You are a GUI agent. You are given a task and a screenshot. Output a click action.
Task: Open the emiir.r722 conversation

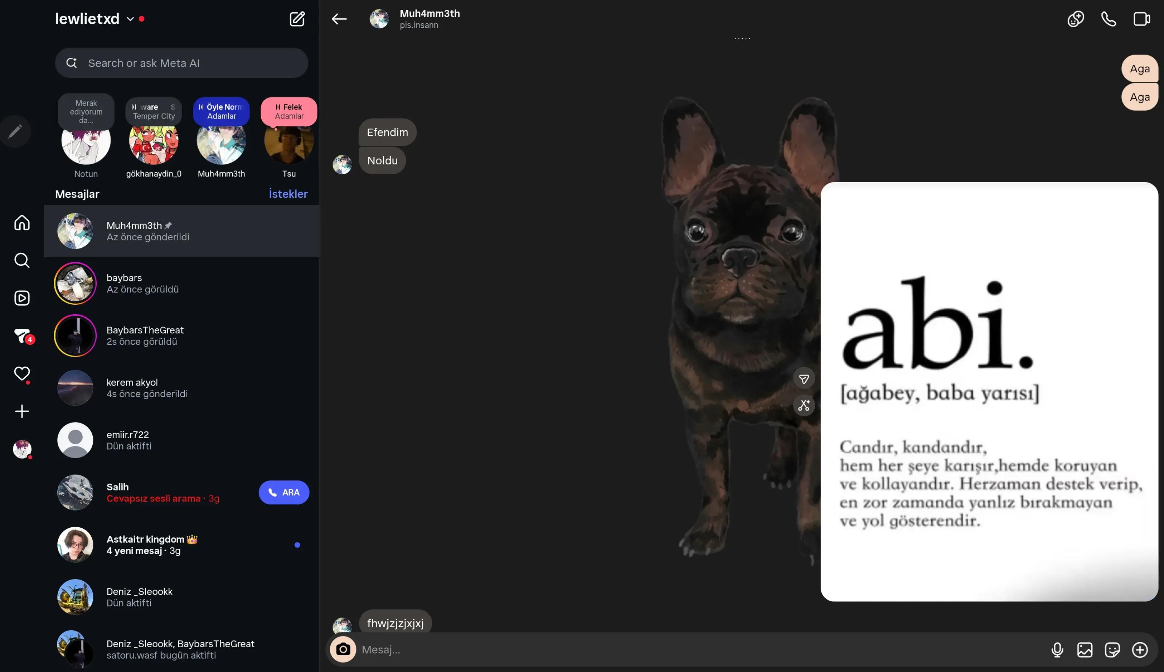pyautogui.click(x=182, y=440)
